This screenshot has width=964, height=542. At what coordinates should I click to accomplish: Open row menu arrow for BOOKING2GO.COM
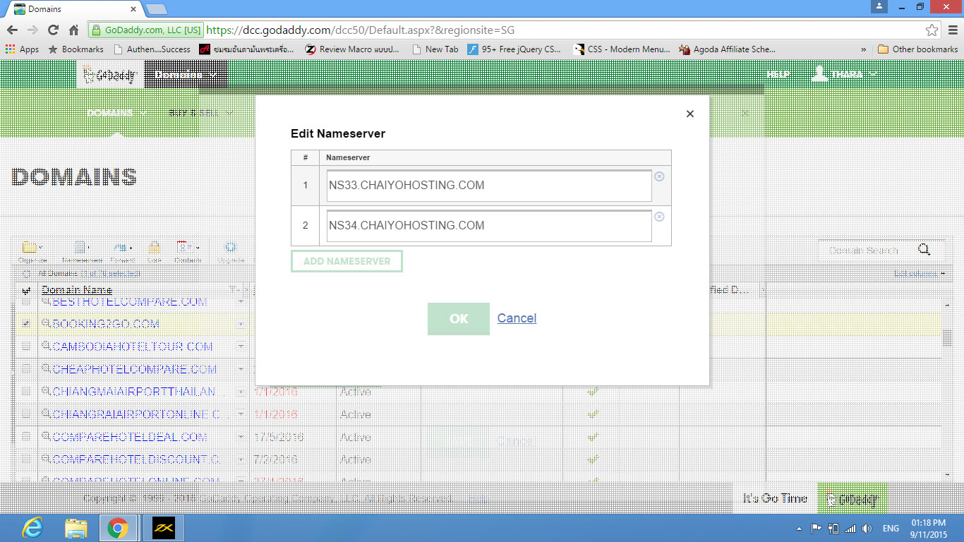(241, 324)
